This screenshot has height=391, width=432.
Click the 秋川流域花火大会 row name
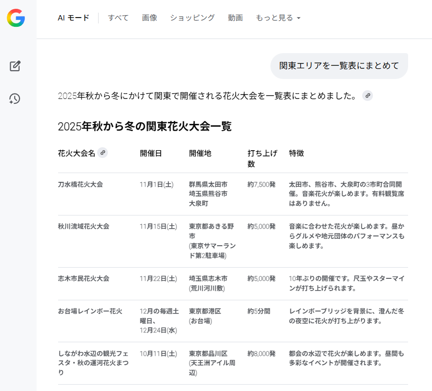[x=83, y=227]
